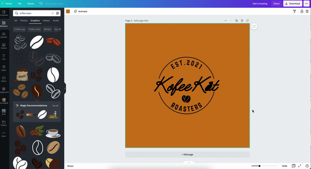311x169 pixels.
Task: Select the KofeeKat script text on canvas
Action: [187, 85]
